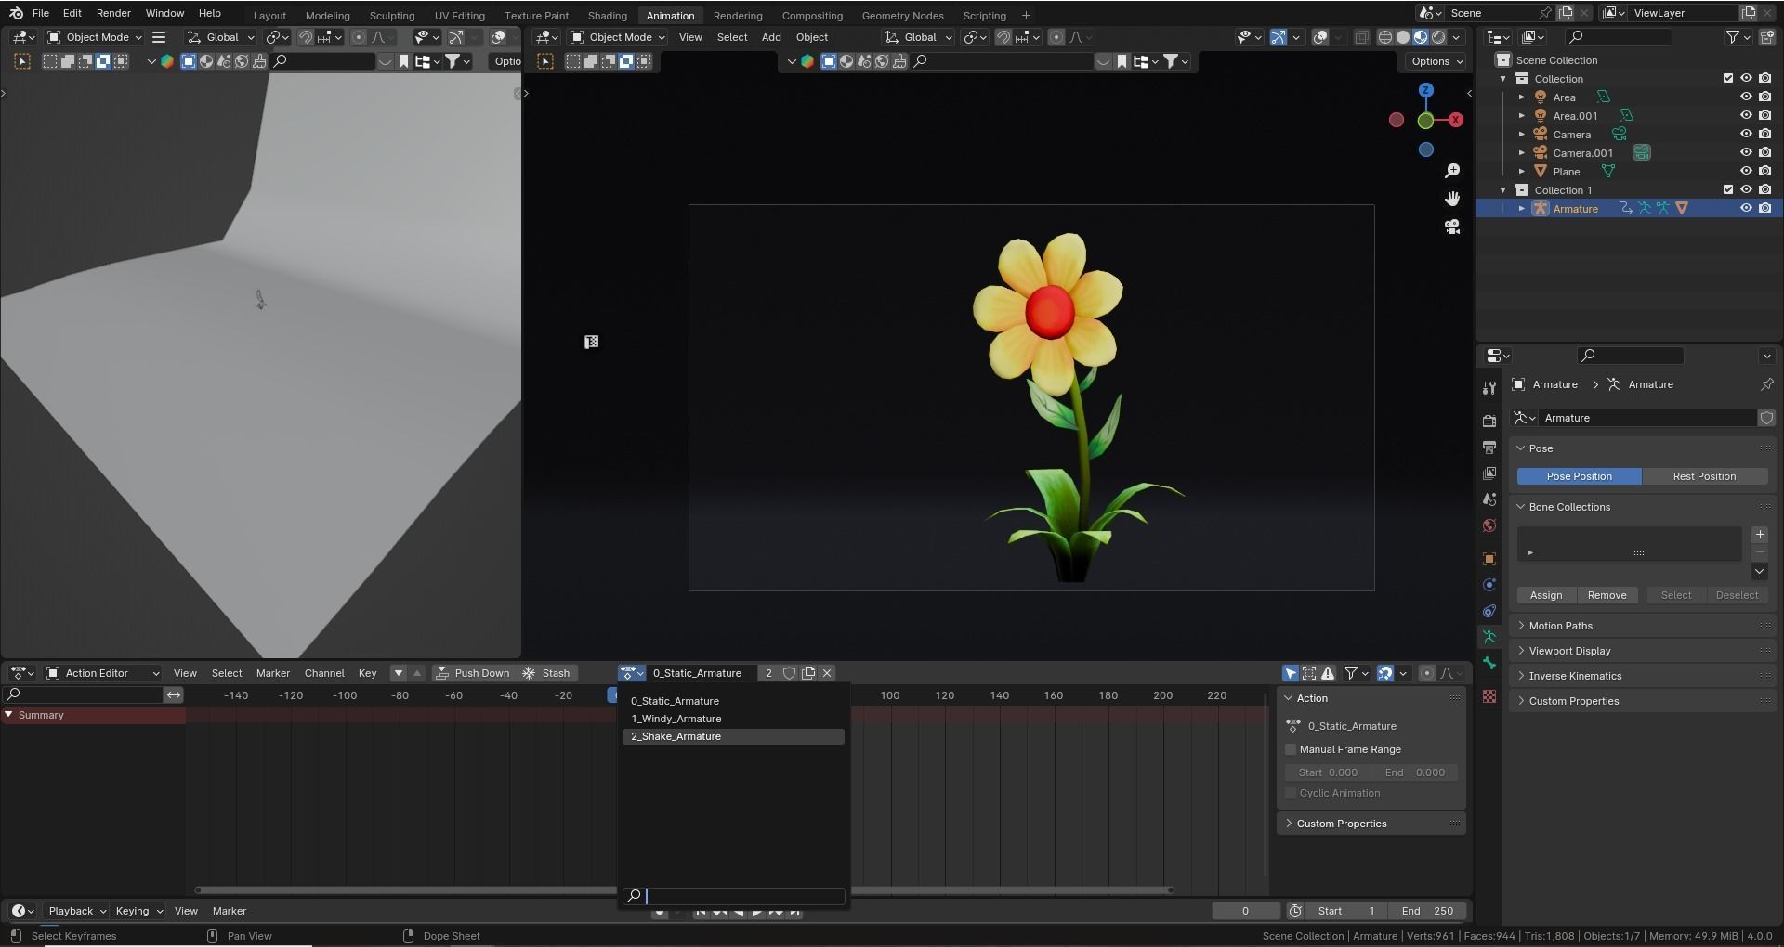Image resolution: width=1784 pixels, height=947 pixels.
Task: Click current frame number field
Action: [1246, 911]
